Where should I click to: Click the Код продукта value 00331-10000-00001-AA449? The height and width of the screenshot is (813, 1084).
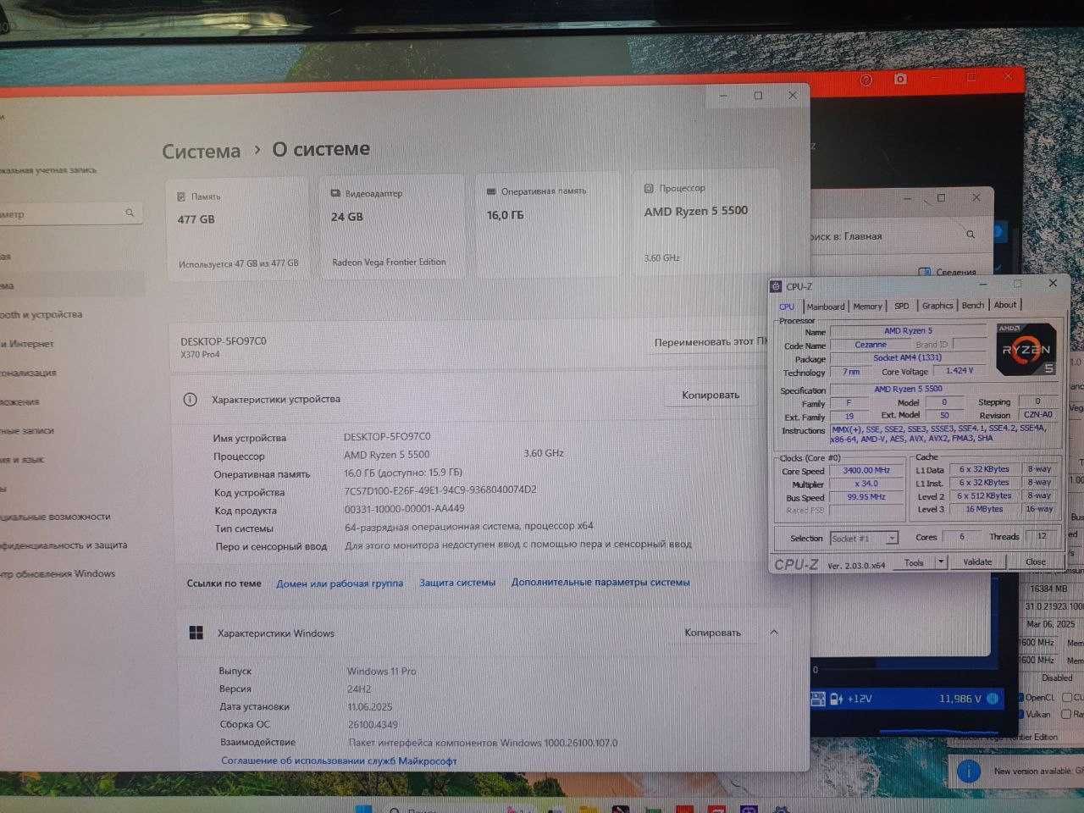click(x=404, y=508)
